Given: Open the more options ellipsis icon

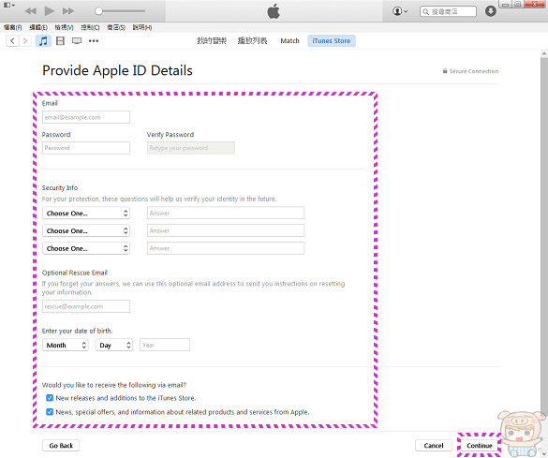Looking at the screenshot, I should [94, 41].
